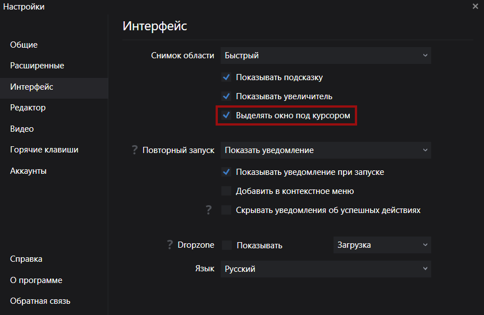Open the Расширенные settings section
The height and width of the screenshot is (315, 484).
pyautogui.click(x=37, y=66)
